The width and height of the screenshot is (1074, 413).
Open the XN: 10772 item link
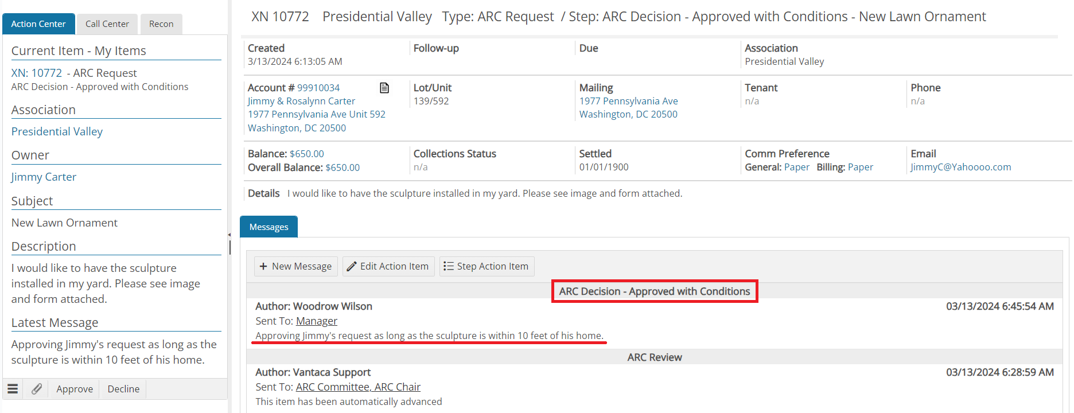point(37,73)
